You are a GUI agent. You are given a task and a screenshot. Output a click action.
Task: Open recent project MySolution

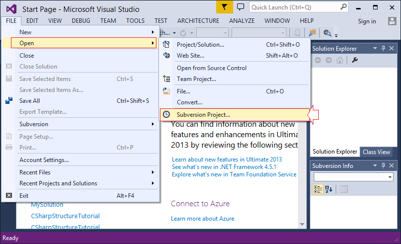[47, 205]
